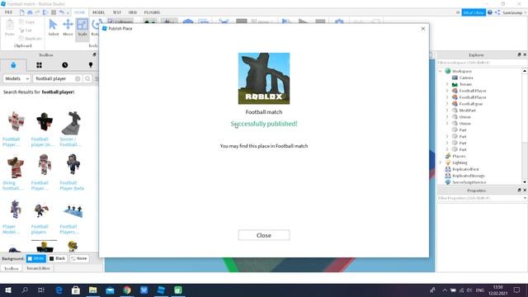The width and height of the screenshot is (528, 297).
Task: Expand the Terrain node in Explorer
Action: 447,84
